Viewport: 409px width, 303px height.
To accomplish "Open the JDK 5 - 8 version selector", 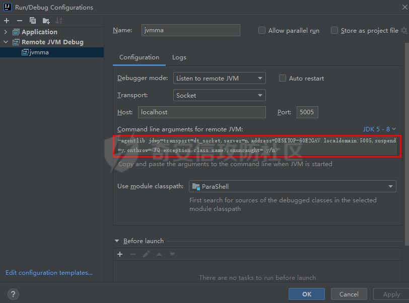I will click(x=379, y=129).
